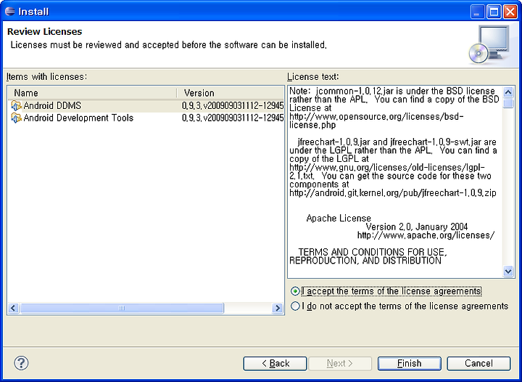Go back with the Back button
Screen dimensions: 522x382
pyautogui.click(x=275, y=363)
